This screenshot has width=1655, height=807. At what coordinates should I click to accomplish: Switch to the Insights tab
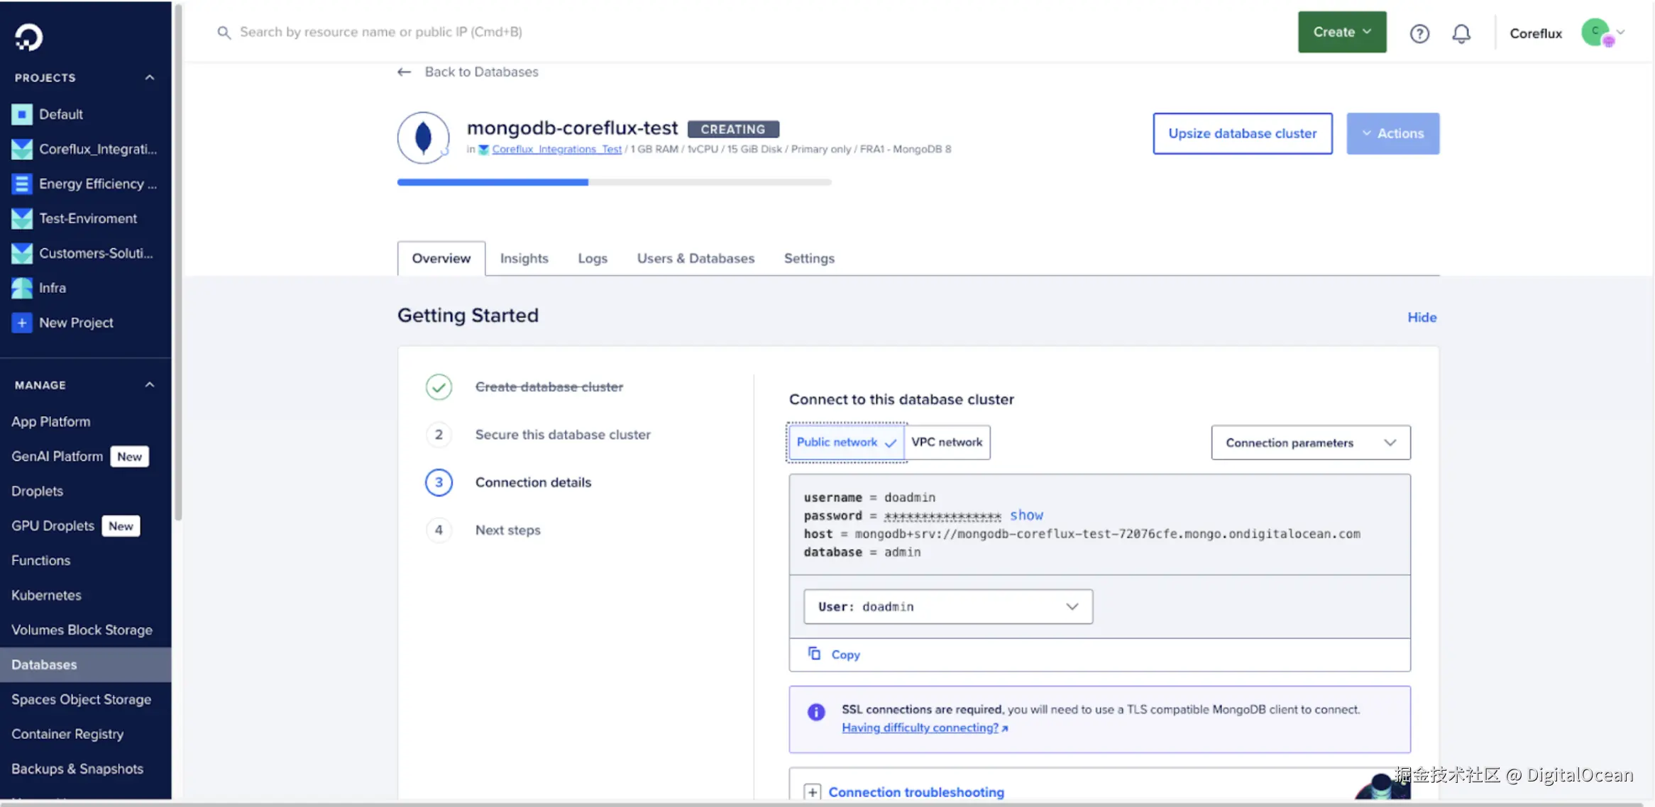click(x=524, y=258)
